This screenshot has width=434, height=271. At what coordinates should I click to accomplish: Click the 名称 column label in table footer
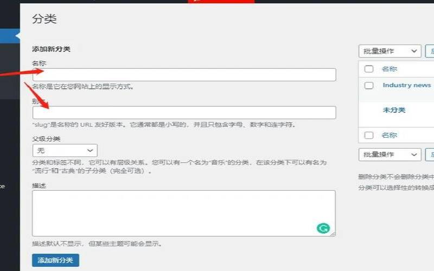click(x=390, y=135)
